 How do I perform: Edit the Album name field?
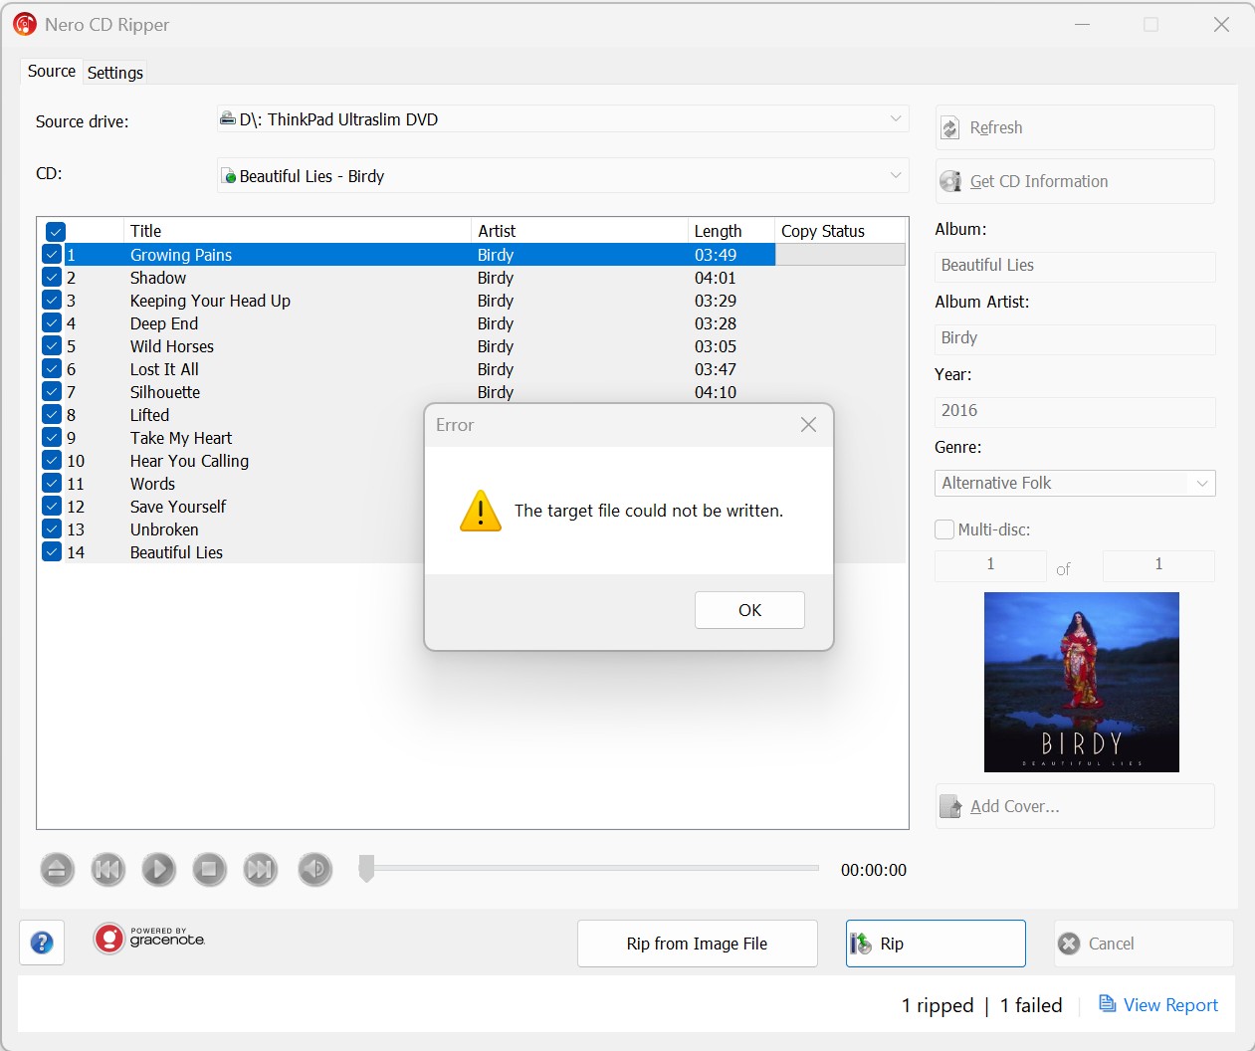pyautogui.click(x=1075, y=266)
